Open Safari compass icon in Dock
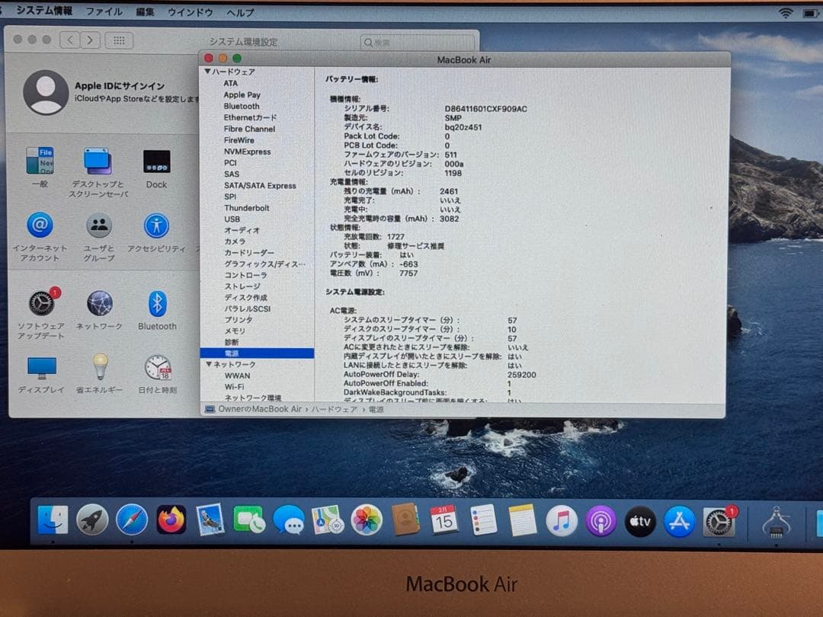This screenshot has height=617, width=823. click(x=132, y=520)
